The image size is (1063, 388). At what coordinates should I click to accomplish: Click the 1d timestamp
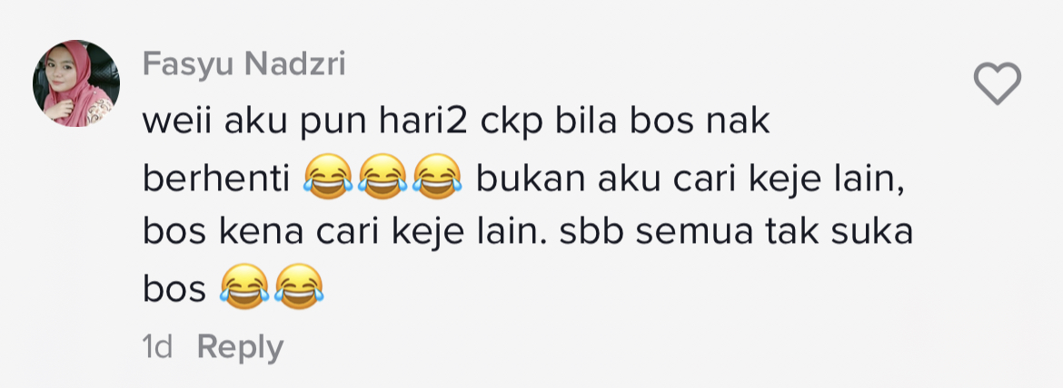pos(156,347)
